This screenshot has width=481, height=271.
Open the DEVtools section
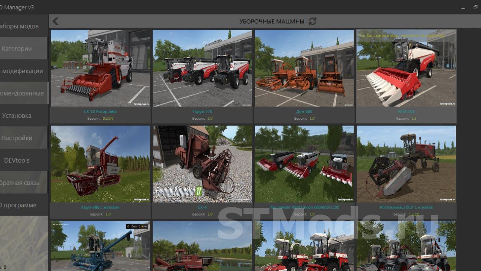(24, 160)
